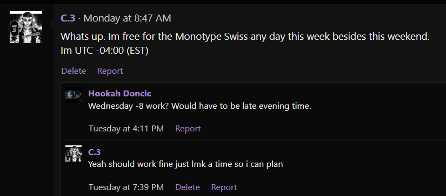This screenshot has height=196, width=446.
Task: Open the C.3 username link beside Monday timestamp
Action: [68, 18]
